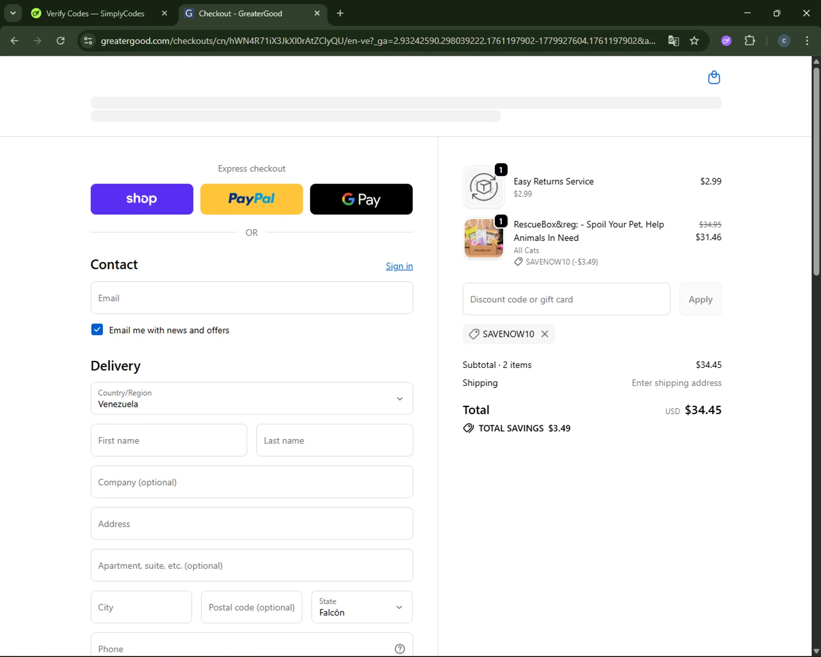Click the Email input field
Viewport: 821px width, 657px height.
point(252,298)
